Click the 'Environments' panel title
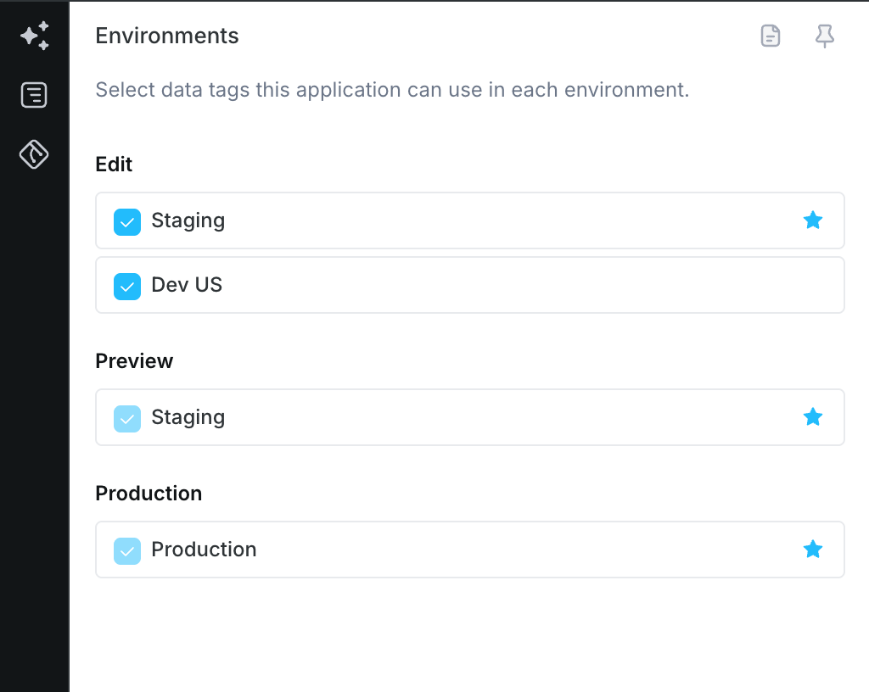 coord(167,36)
